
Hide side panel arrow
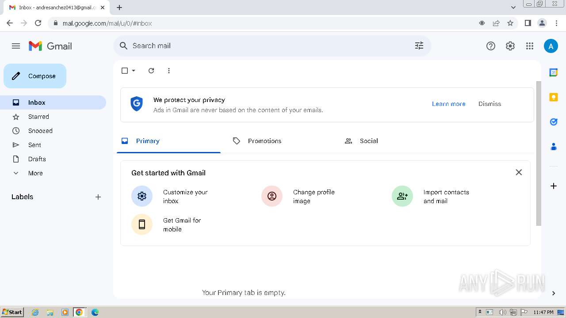point(553,293)
